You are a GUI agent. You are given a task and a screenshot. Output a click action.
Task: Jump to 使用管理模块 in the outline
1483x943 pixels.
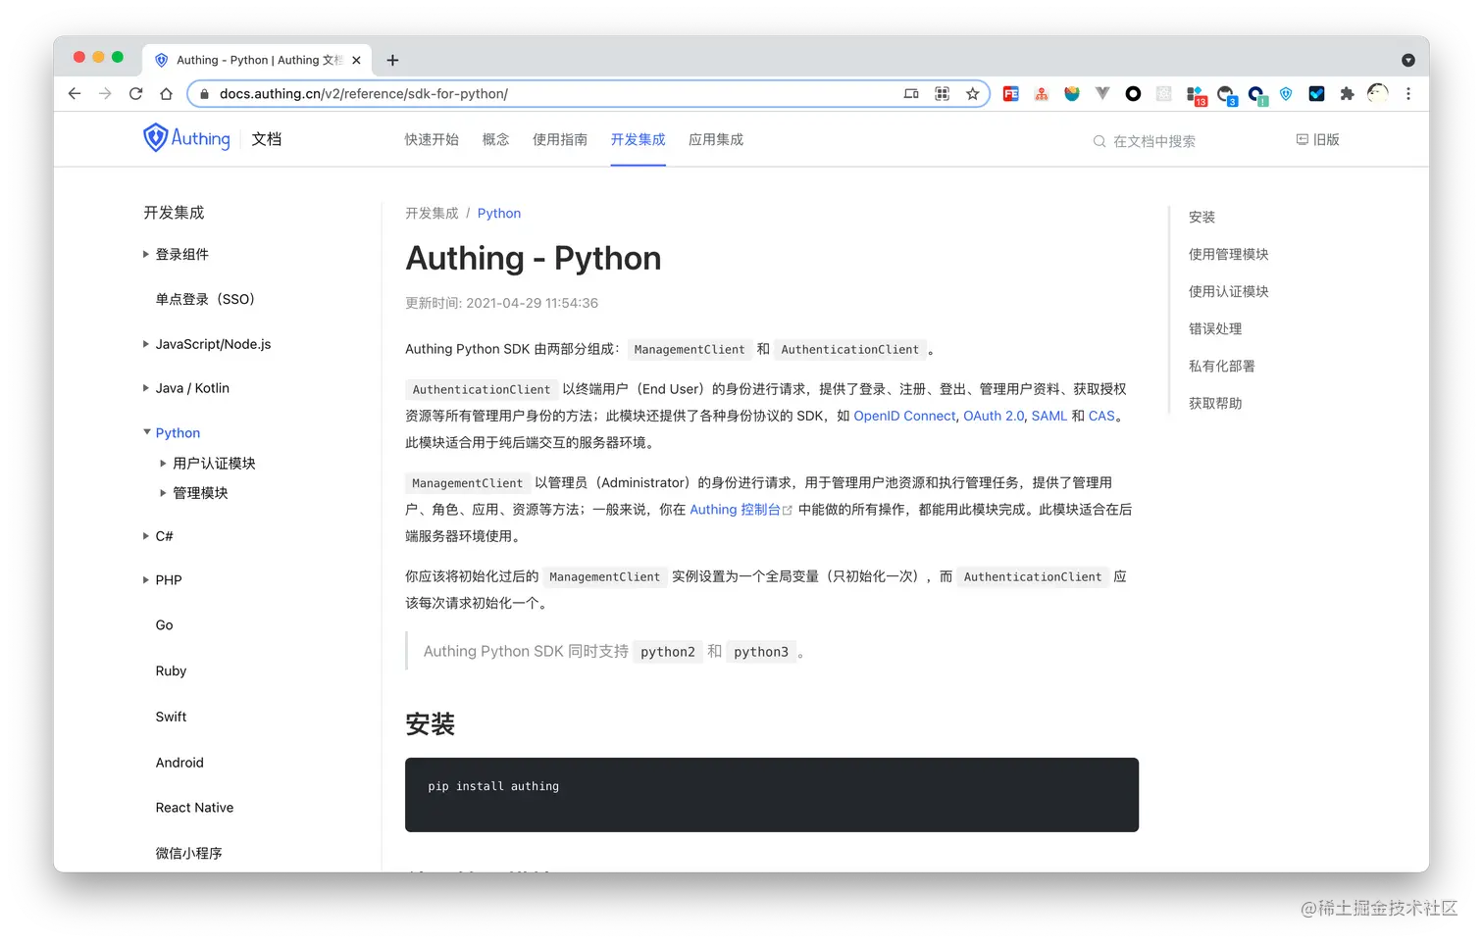1228,255
